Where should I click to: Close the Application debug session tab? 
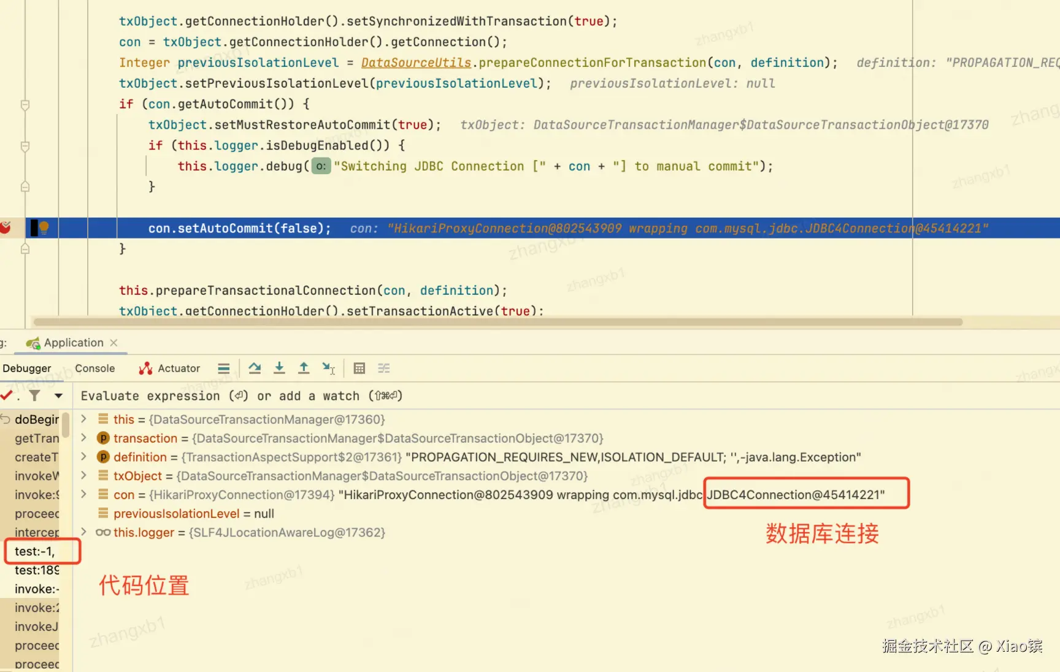coord(113,343)
